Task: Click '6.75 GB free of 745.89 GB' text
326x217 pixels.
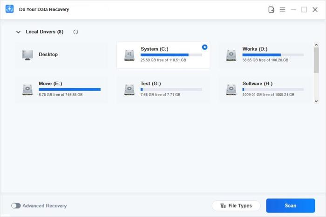Action: click(61, 95)
